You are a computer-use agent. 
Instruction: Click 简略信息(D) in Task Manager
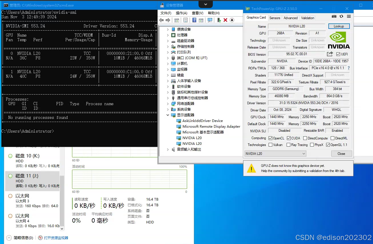23,238
